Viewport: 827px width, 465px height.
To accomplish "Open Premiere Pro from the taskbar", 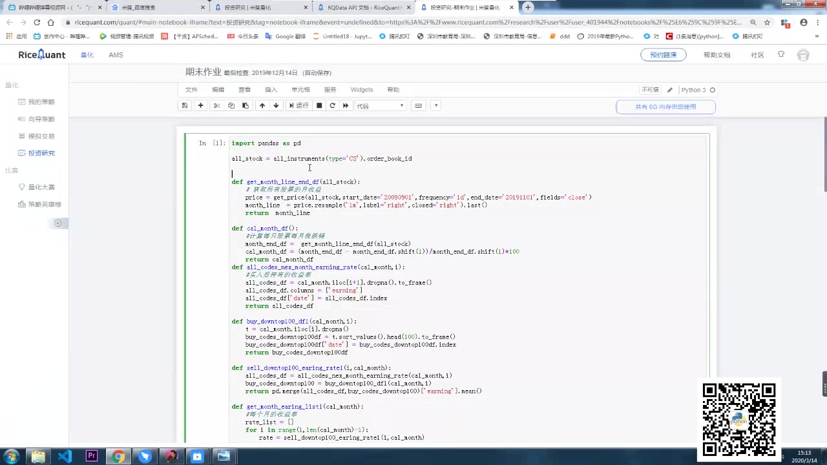I will click(x=91, y=457).
